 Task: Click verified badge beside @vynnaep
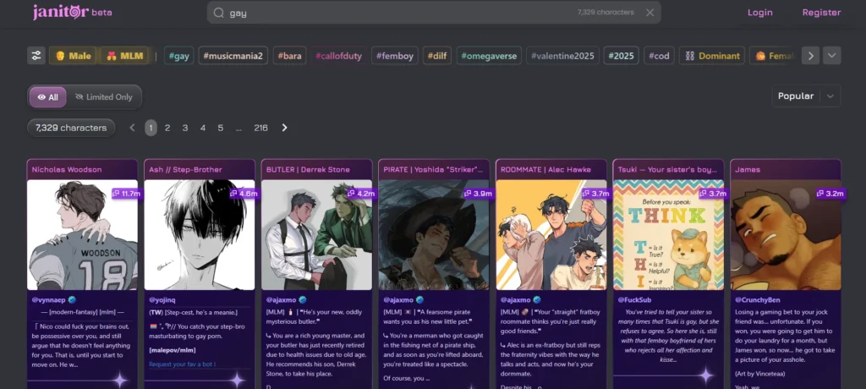pos(72,299)
